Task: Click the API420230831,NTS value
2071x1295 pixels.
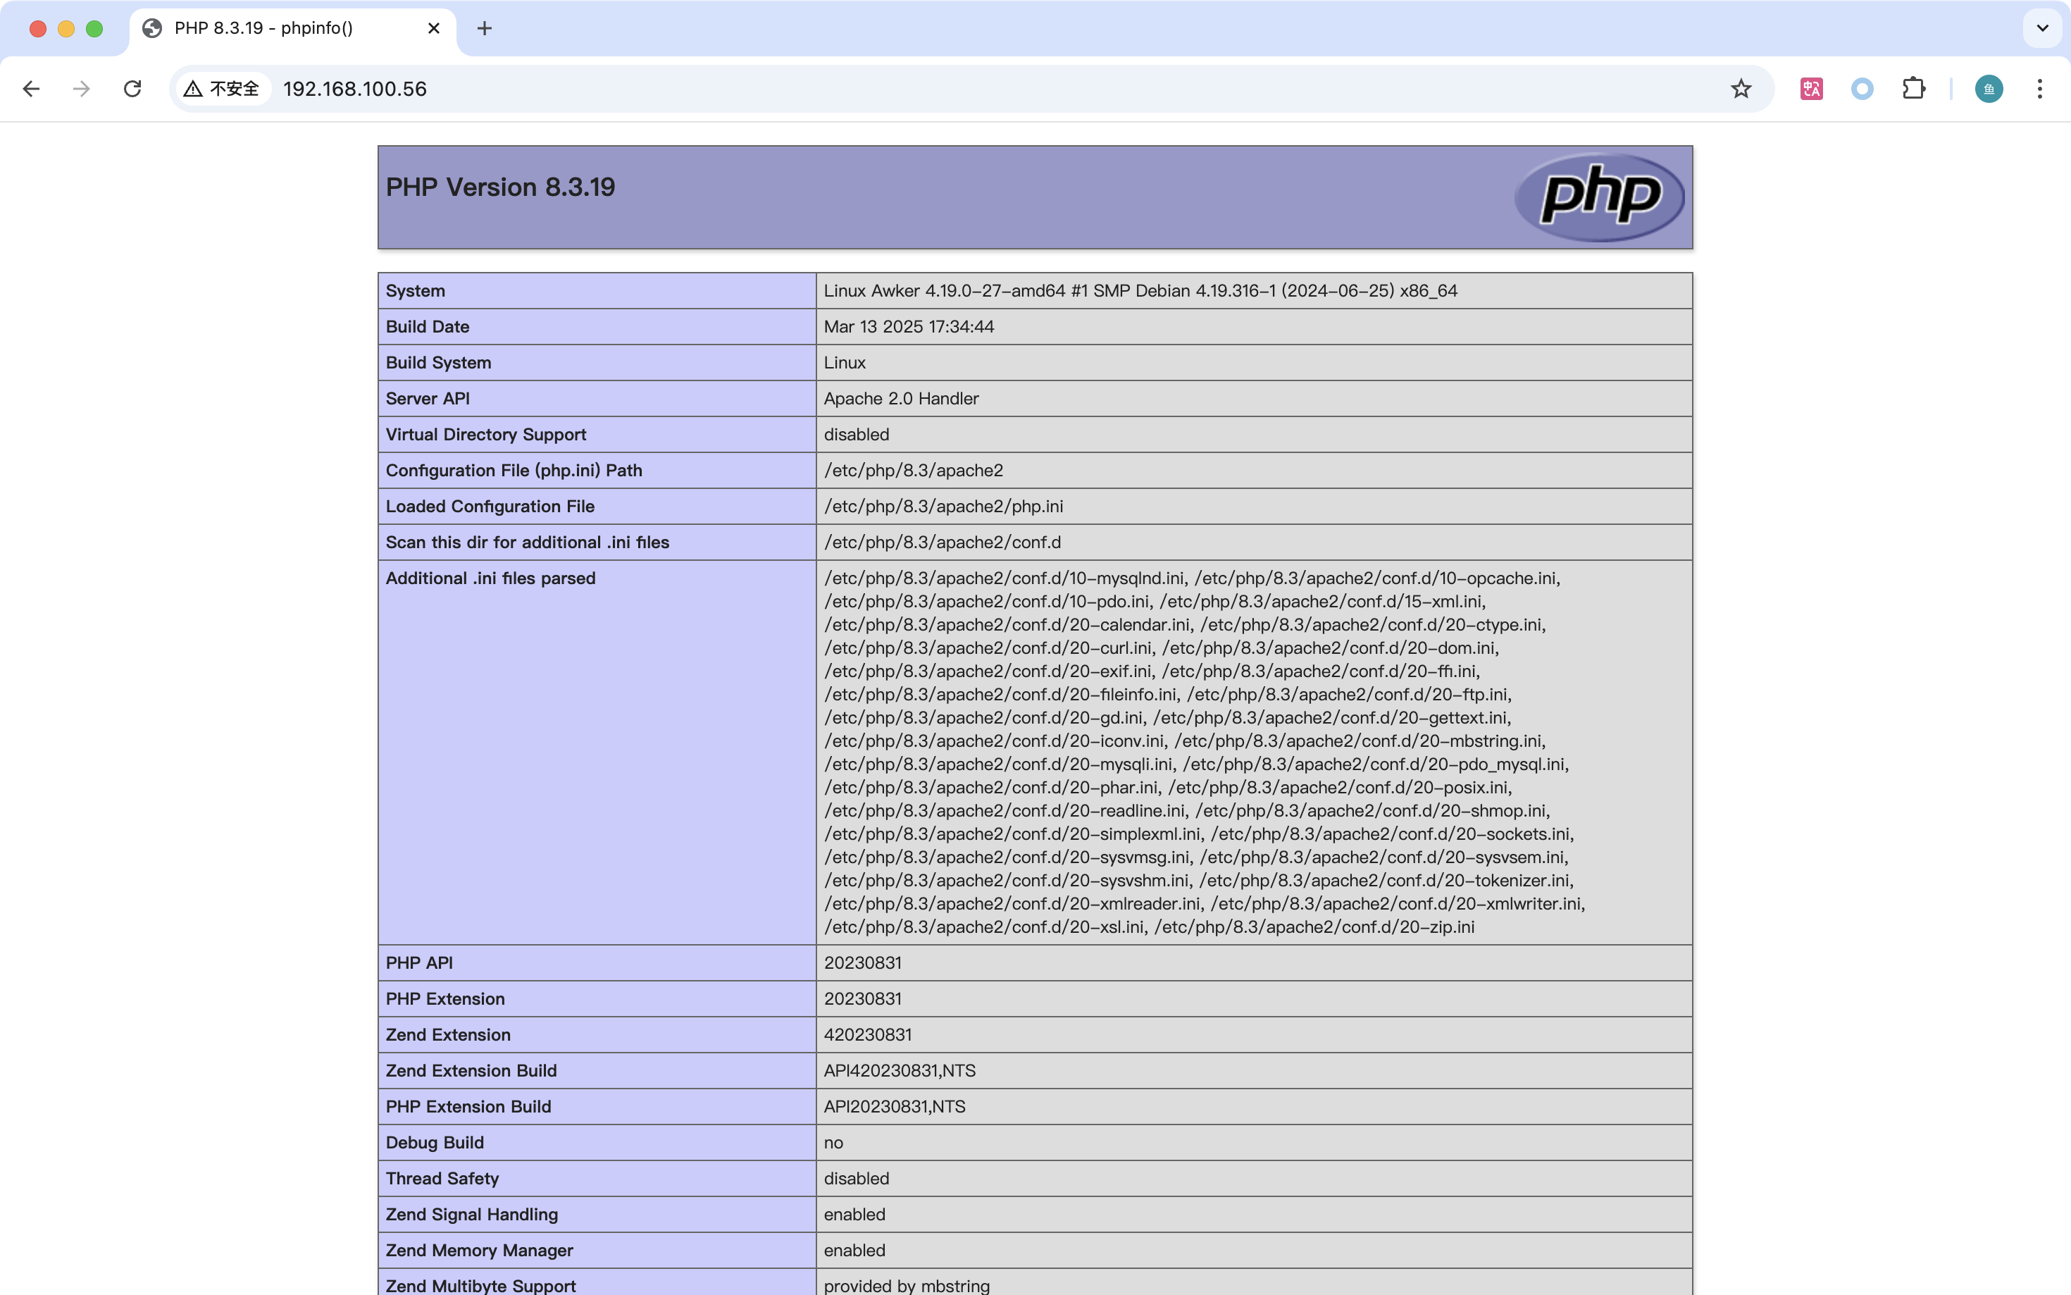Action: point(899,1072)
